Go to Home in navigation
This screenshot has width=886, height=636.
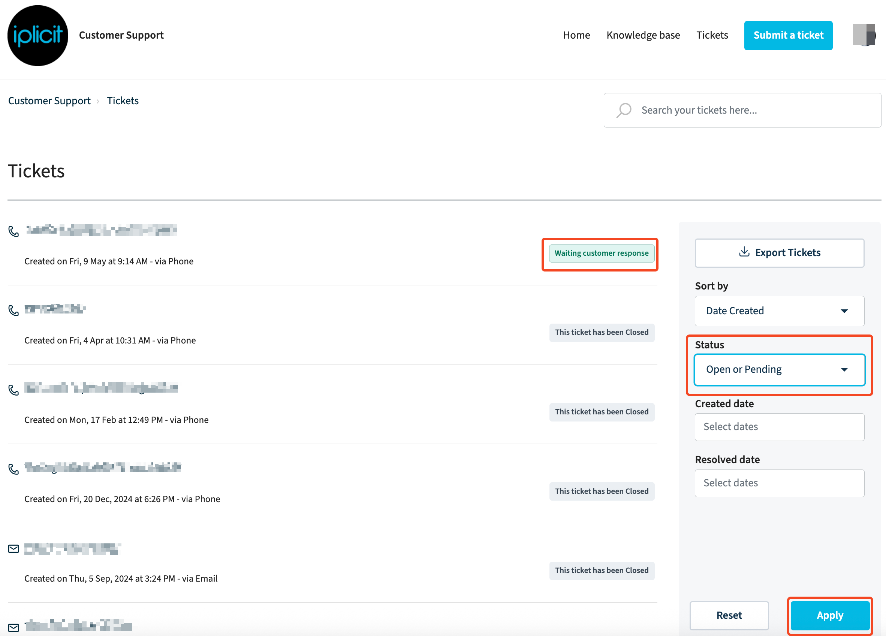click(x=576, y=35)
